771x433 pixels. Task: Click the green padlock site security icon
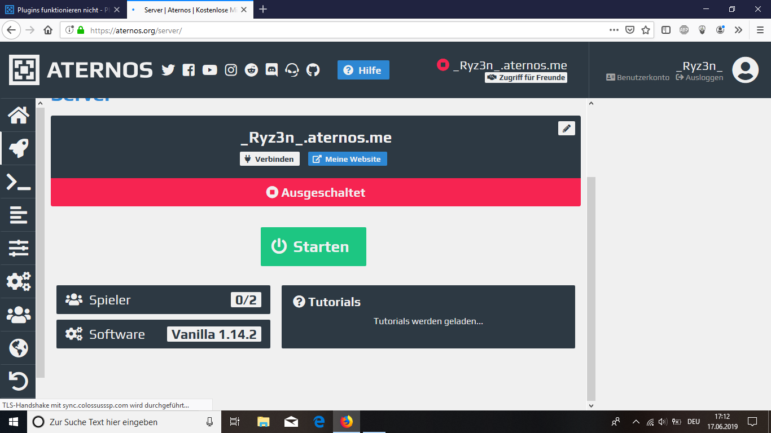pos(81,30)
